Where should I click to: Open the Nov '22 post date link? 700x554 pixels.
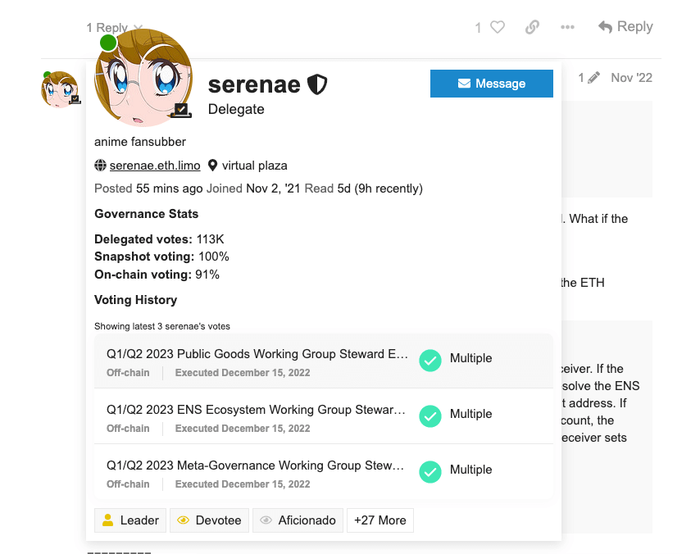click(631, 77)
